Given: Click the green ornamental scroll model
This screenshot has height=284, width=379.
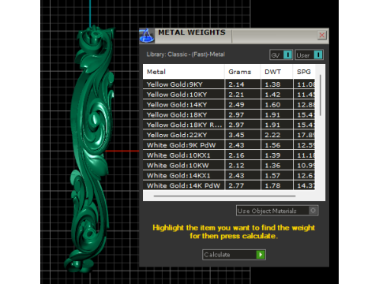Looking at the screenshot, I should coord(90,148).
